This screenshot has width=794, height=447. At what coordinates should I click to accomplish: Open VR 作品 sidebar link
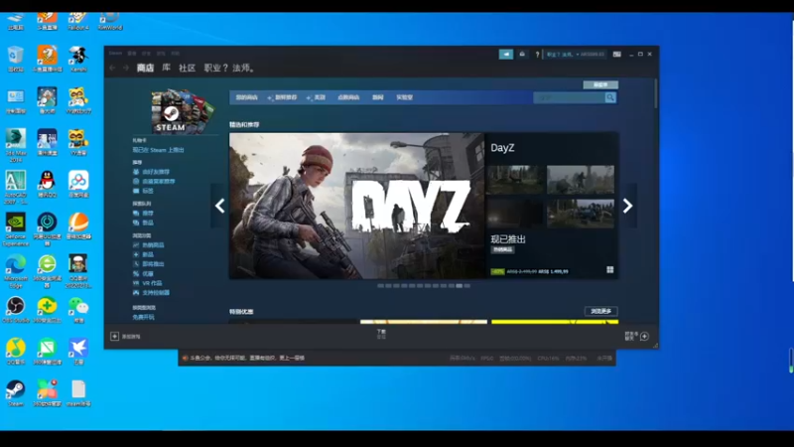(x=152, y=283)
